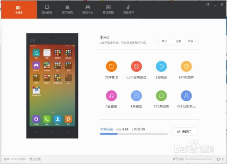The height and width of the screenshot is (164, 227).
Task: Open the pink music notes icon
Action: click(x=111, y=96)
